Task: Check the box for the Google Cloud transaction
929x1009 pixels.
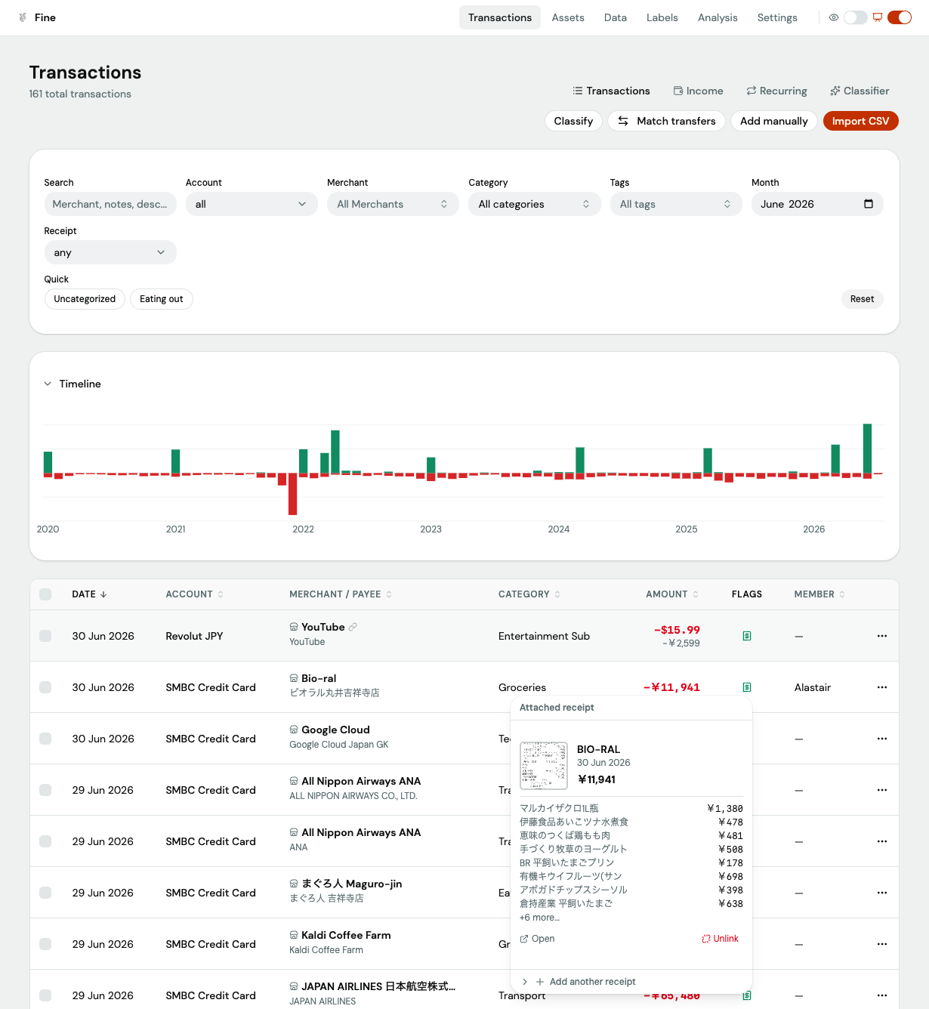Action: (x=45, y=739)
